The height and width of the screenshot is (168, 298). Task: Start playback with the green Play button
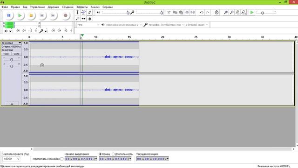20,15
